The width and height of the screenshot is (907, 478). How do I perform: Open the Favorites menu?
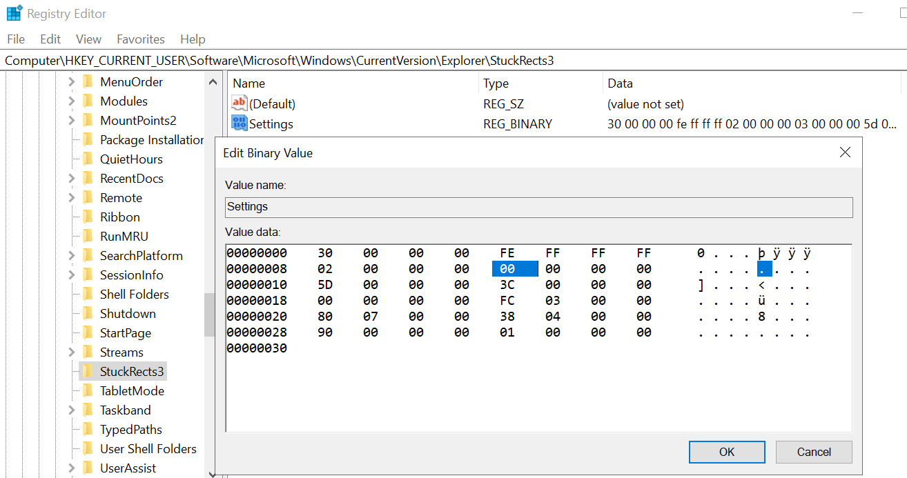[x=141, y=39]
